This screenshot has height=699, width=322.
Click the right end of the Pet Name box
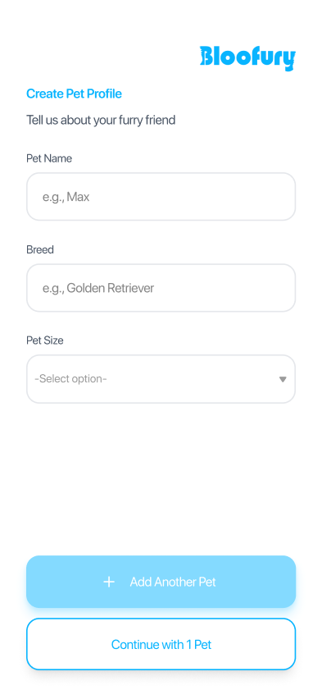point(285,197)
